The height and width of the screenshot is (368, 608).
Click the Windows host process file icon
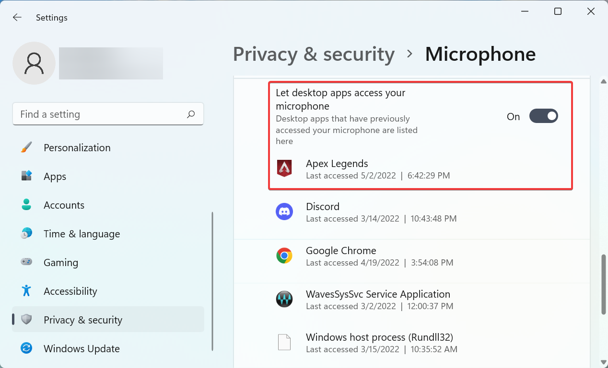tap(284, 343)
